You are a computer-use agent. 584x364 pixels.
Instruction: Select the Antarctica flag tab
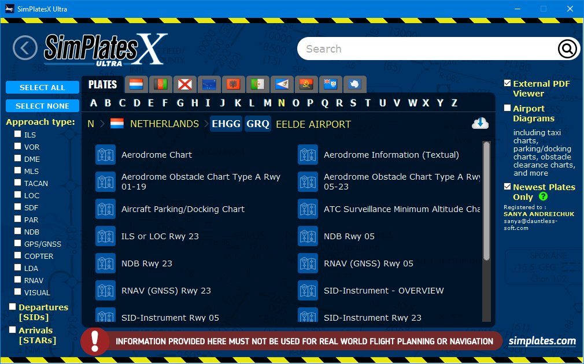pyautogui.click(x=354, y=84)
